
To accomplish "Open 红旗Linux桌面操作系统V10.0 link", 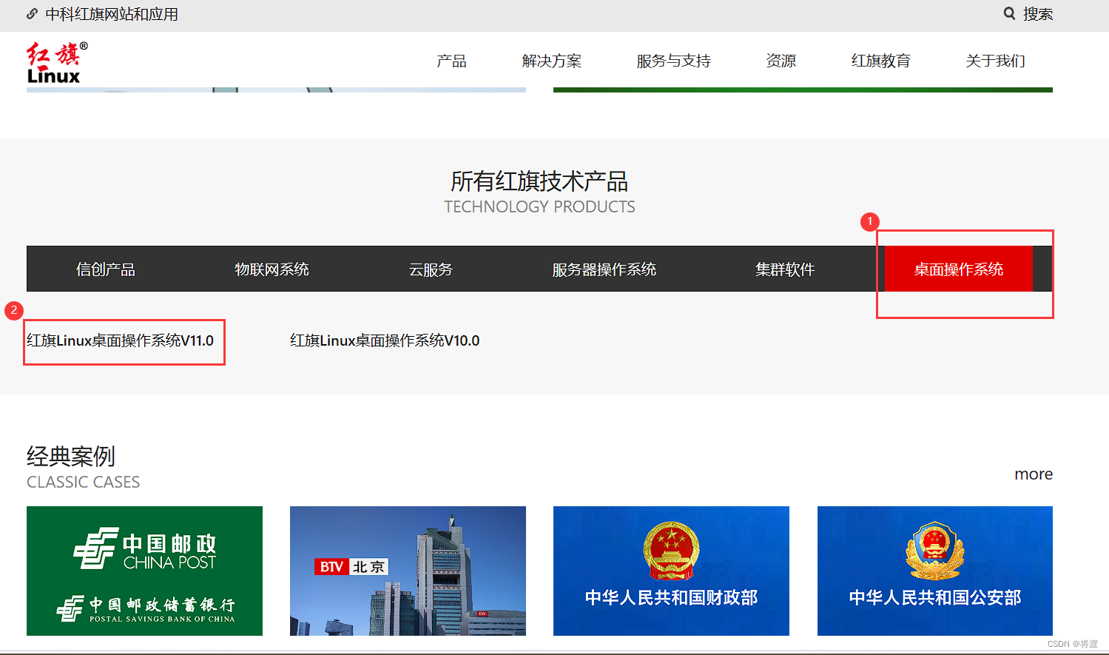I will click(385, 340).
